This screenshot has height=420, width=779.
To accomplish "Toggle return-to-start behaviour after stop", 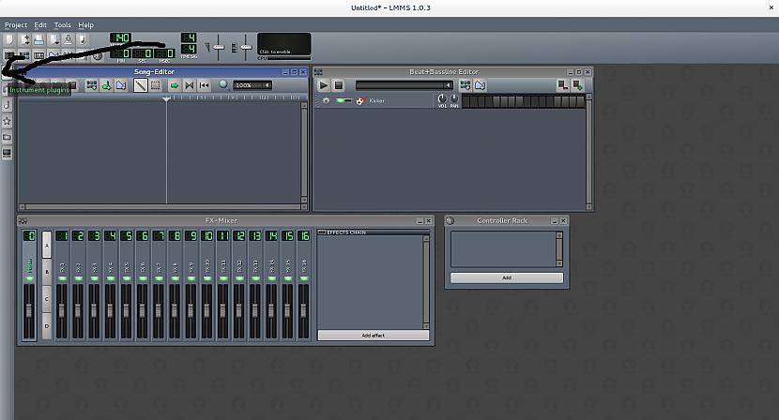I will tap(204, 85).
